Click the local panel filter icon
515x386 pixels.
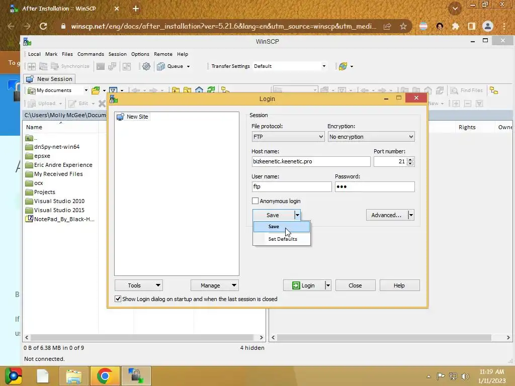(113, 90)
